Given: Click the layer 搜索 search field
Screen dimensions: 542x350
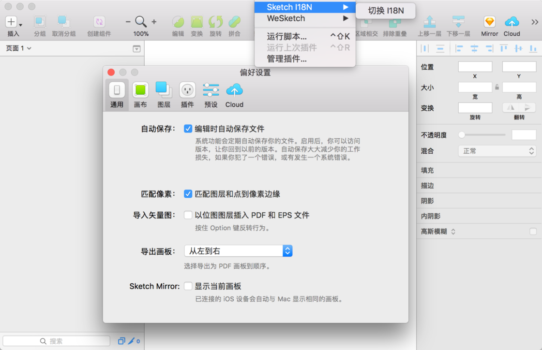Looking at the screenshot, I should 56,341.
